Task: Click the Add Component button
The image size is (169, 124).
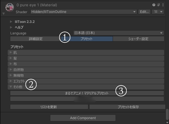Action: pyautogui.click(x=83, y=118)
